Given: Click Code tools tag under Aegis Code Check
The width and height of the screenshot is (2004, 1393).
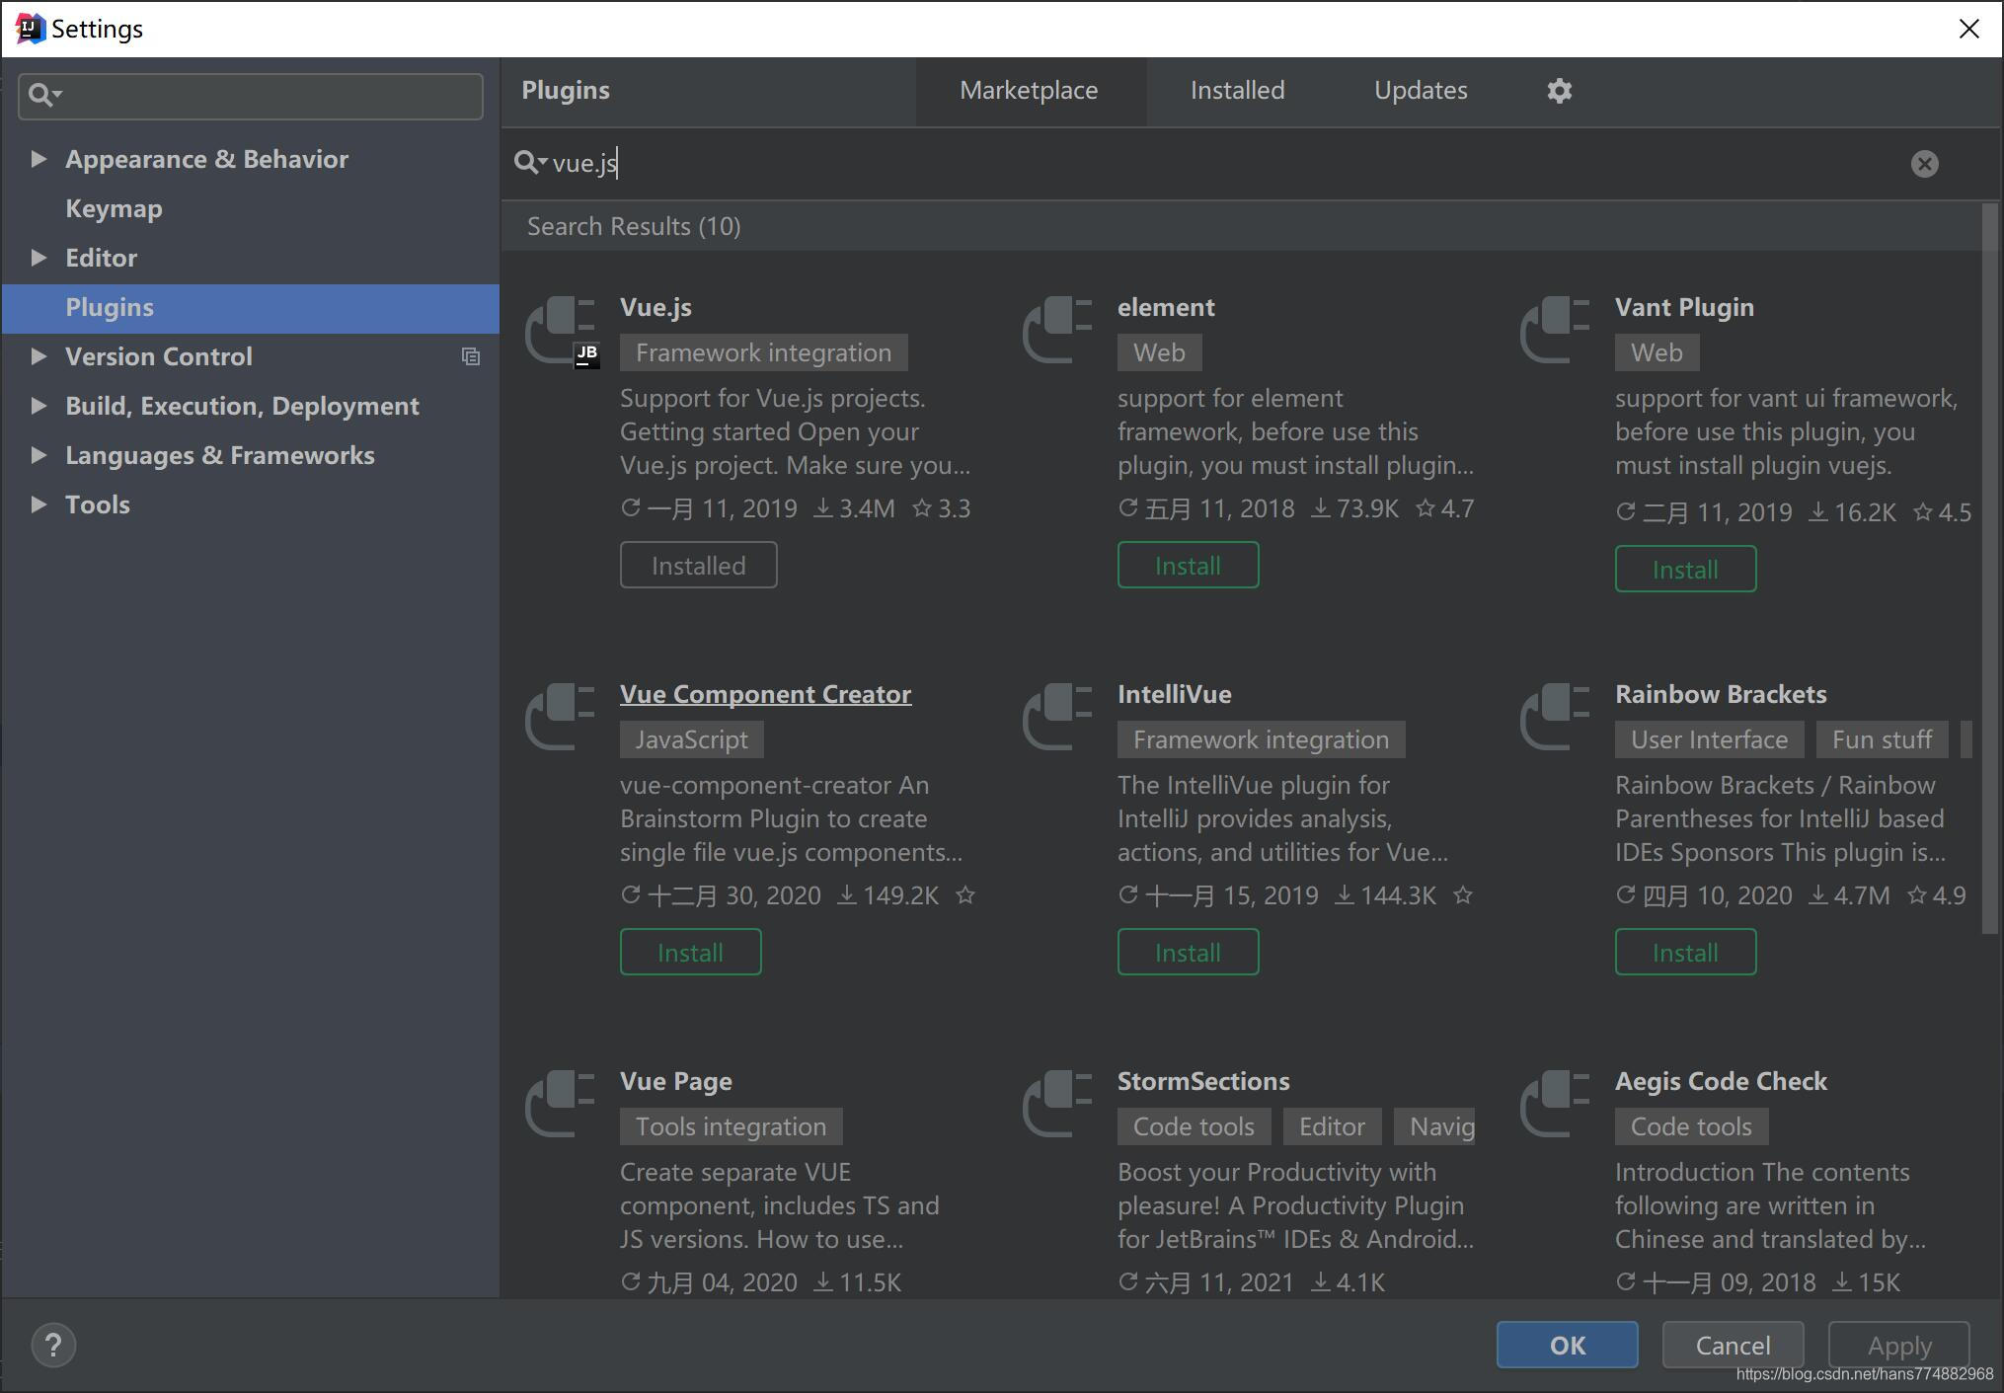Looking at the screenshot, I should (1691, 1126).
